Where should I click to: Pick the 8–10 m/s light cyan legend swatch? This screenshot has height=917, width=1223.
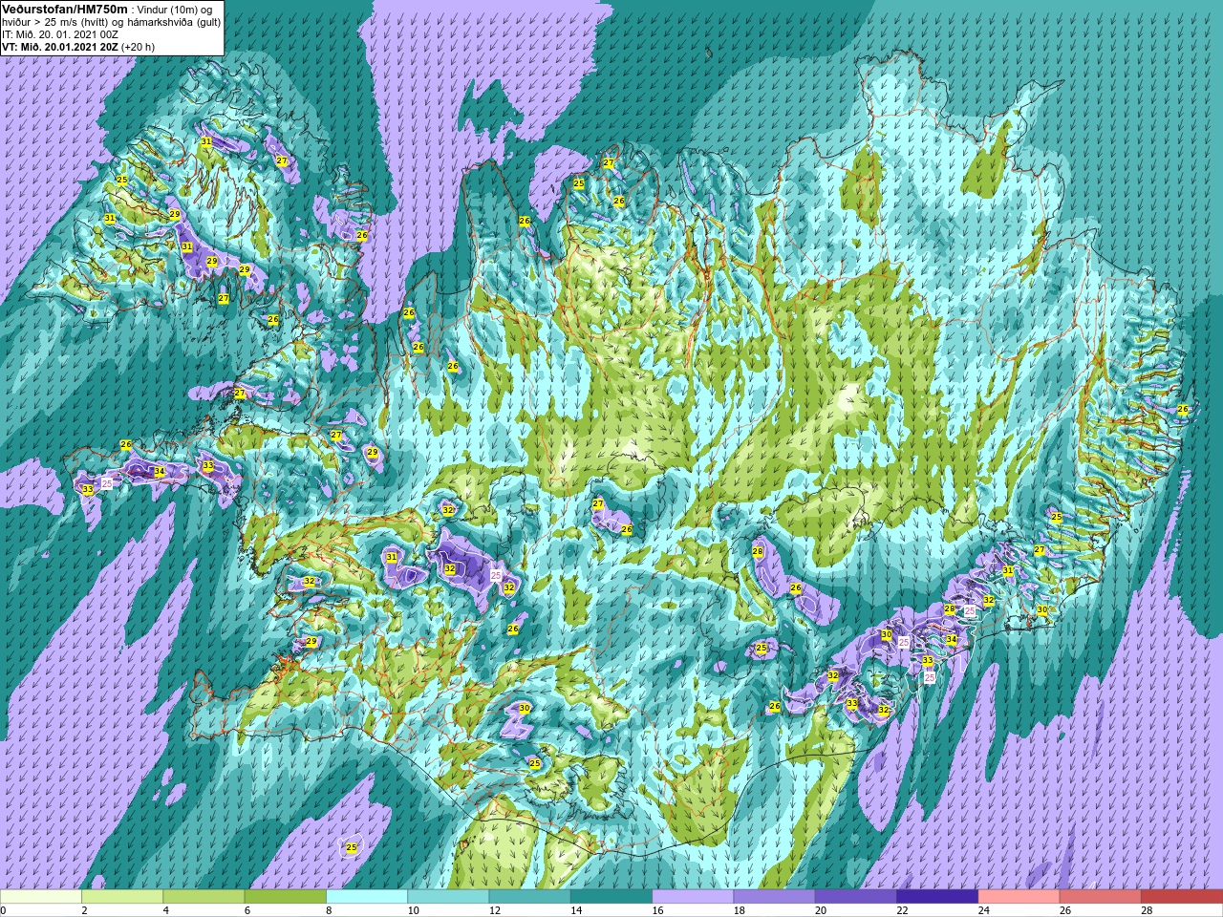(367, 897)
